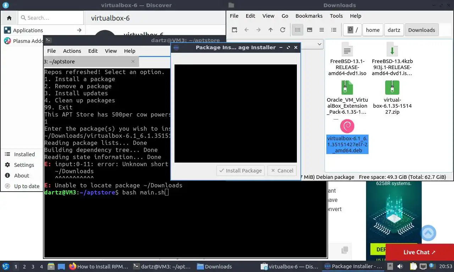Go to Discover home page
Viewport: 454px width, 272px height.
pos(9,18)
